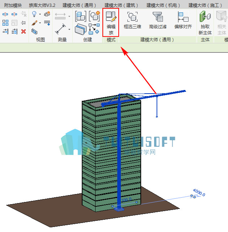Expand the paint brush dropdown arrow
The height and width of the screenshot is (232, 228).
40,23
